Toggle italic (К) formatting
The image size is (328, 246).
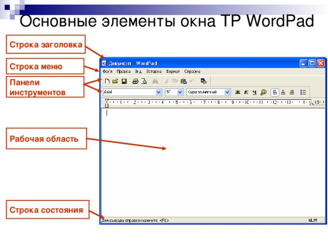click(246, 92)
